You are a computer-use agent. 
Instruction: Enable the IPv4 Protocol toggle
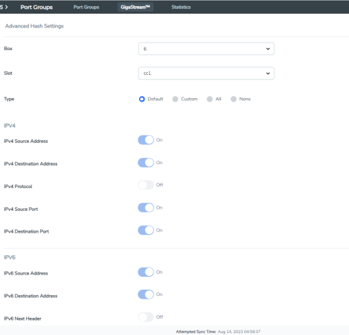[146, 185]
